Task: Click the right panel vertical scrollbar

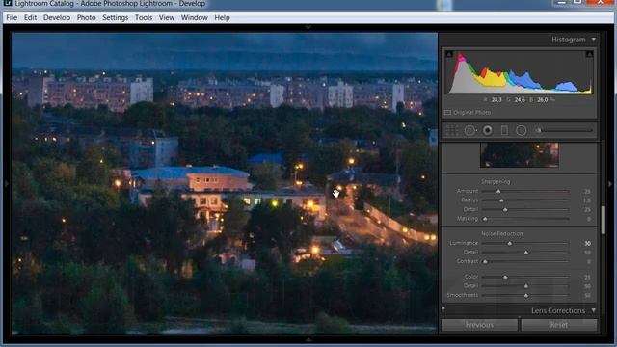Action: 604,220
